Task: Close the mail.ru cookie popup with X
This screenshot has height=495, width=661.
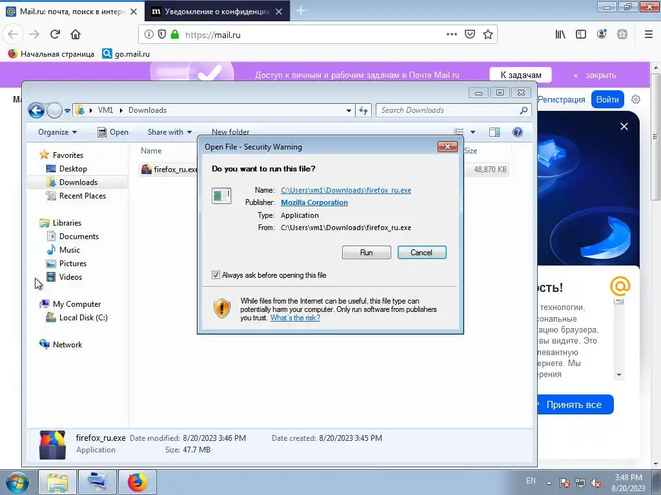Action: [x=624, y=126]
